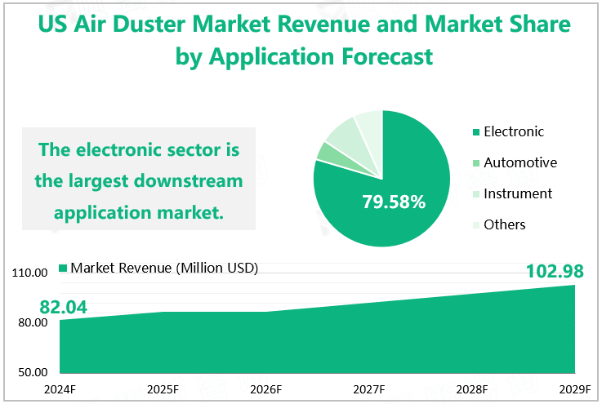Select the Others legend label
The height and width of the screenshot is (404, 602).
click(505, 224)
